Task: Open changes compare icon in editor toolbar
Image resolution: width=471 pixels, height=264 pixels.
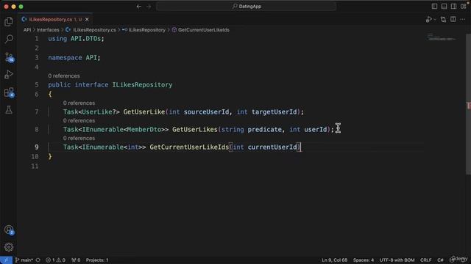Action: (x=443, y=20)
